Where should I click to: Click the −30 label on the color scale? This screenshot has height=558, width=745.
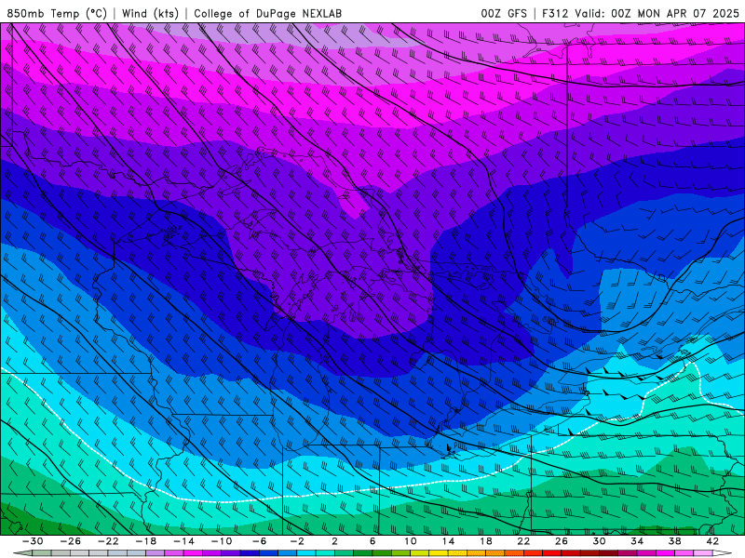pyautogui.click(x=33, y=541)
